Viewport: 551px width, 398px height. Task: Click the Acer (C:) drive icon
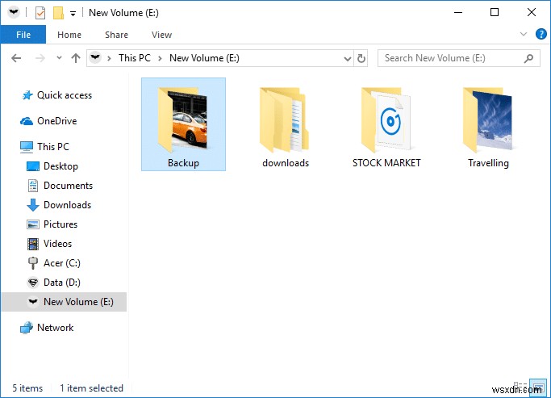[x=33, y=263]
